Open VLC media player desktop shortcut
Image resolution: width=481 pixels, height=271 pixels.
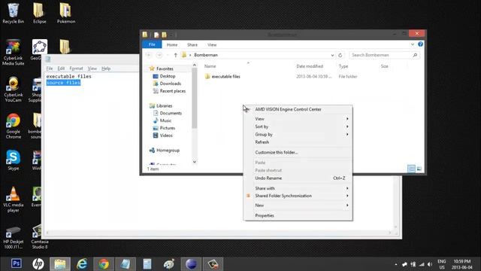click(13, 199)
